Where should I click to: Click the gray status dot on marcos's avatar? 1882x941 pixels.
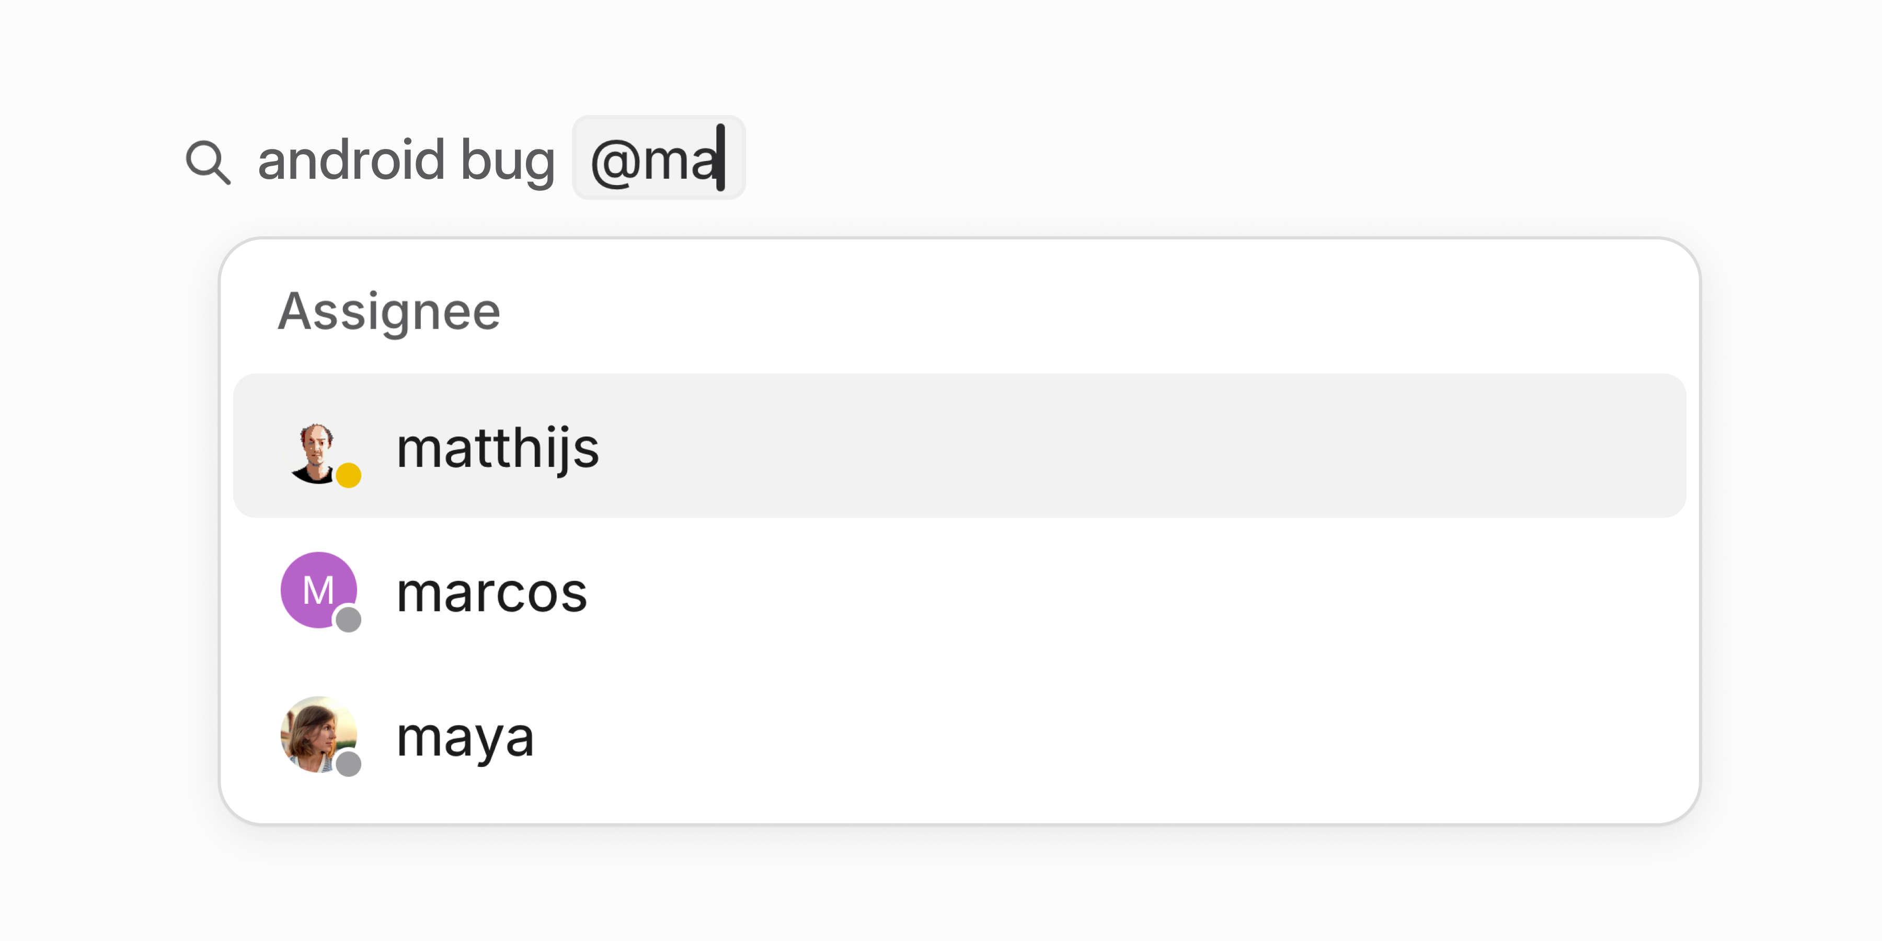pyautogui.click(x=349, y=619)
